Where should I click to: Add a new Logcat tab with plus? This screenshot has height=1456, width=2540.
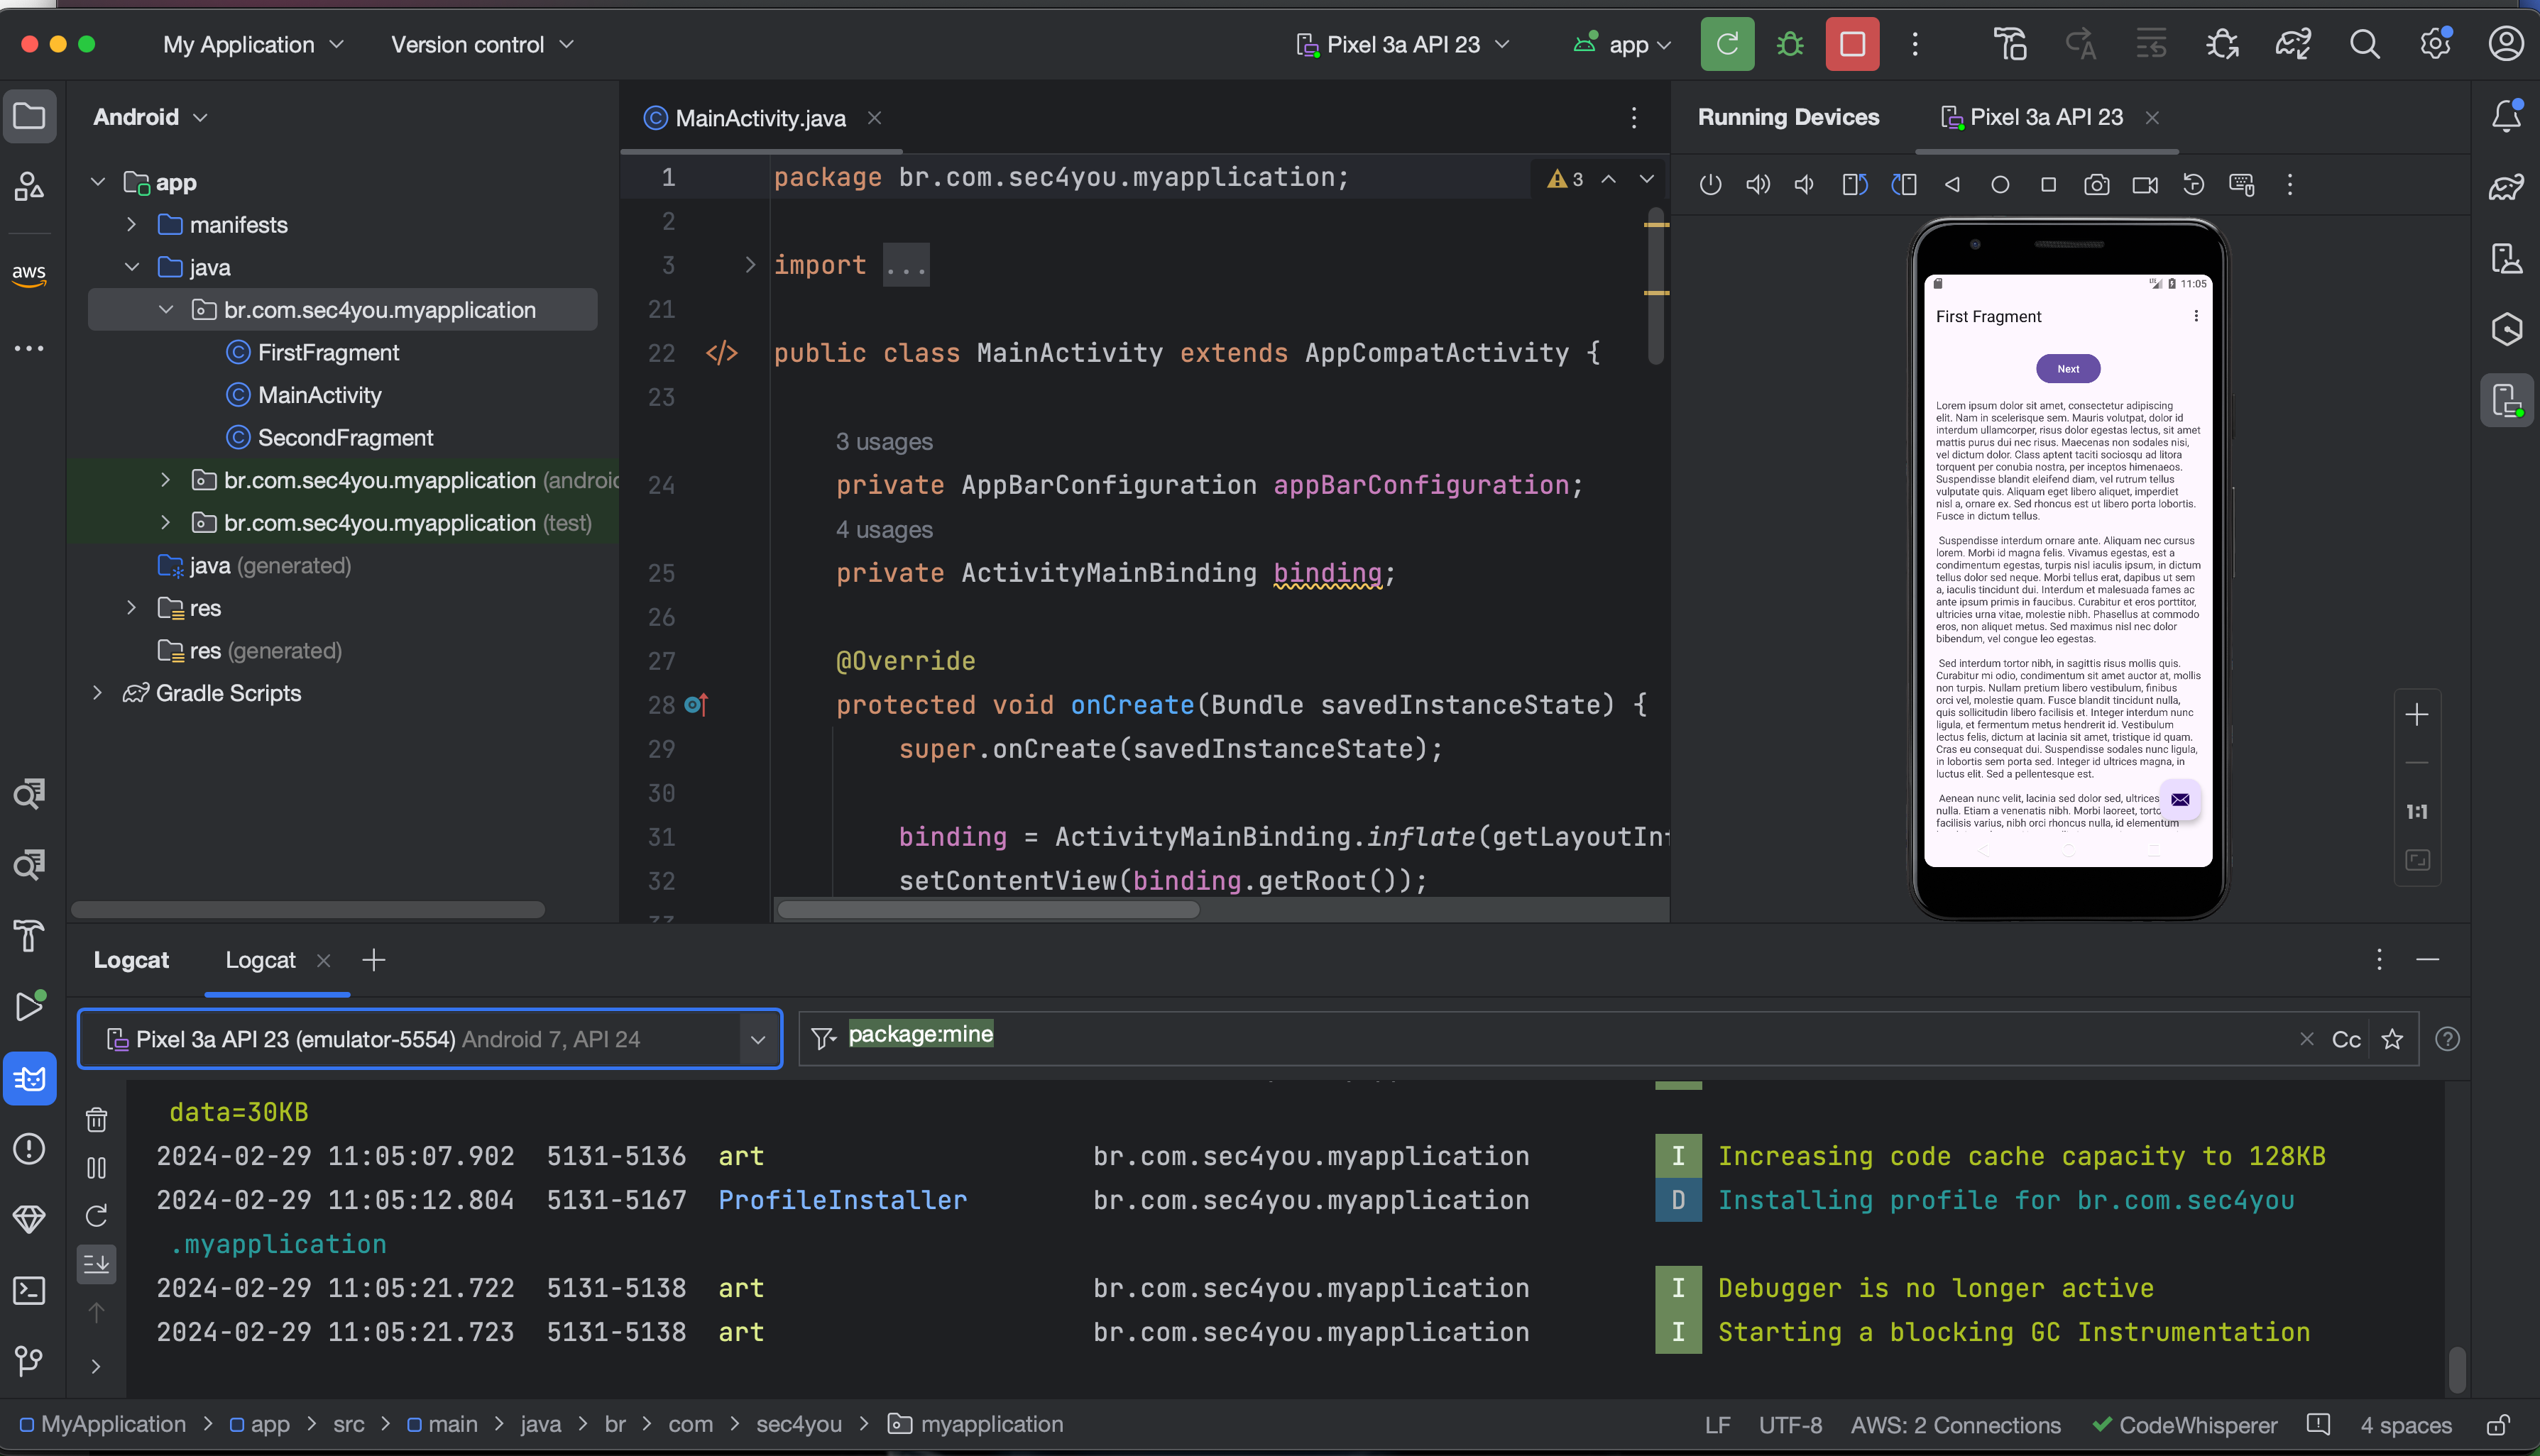click(373, 960)
